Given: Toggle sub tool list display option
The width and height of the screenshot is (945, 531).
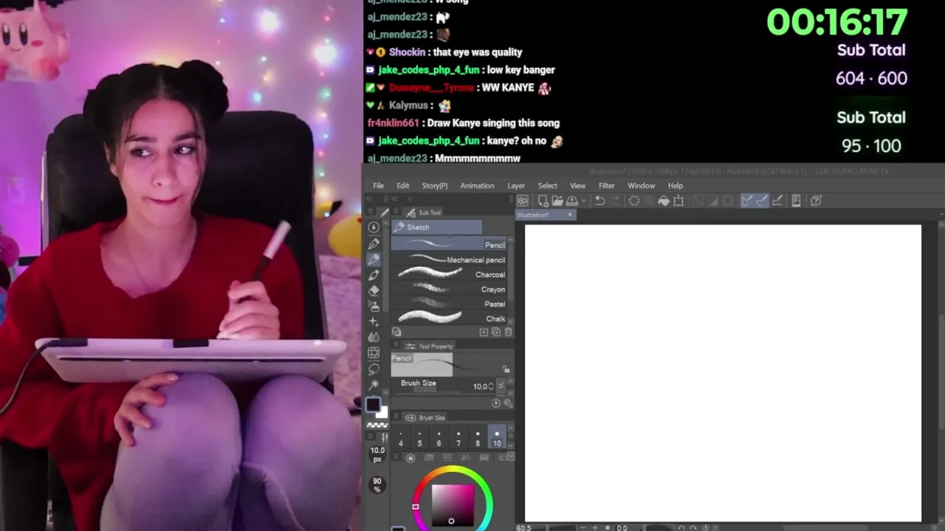Looking at the screenshot, I should coord(396,332).
